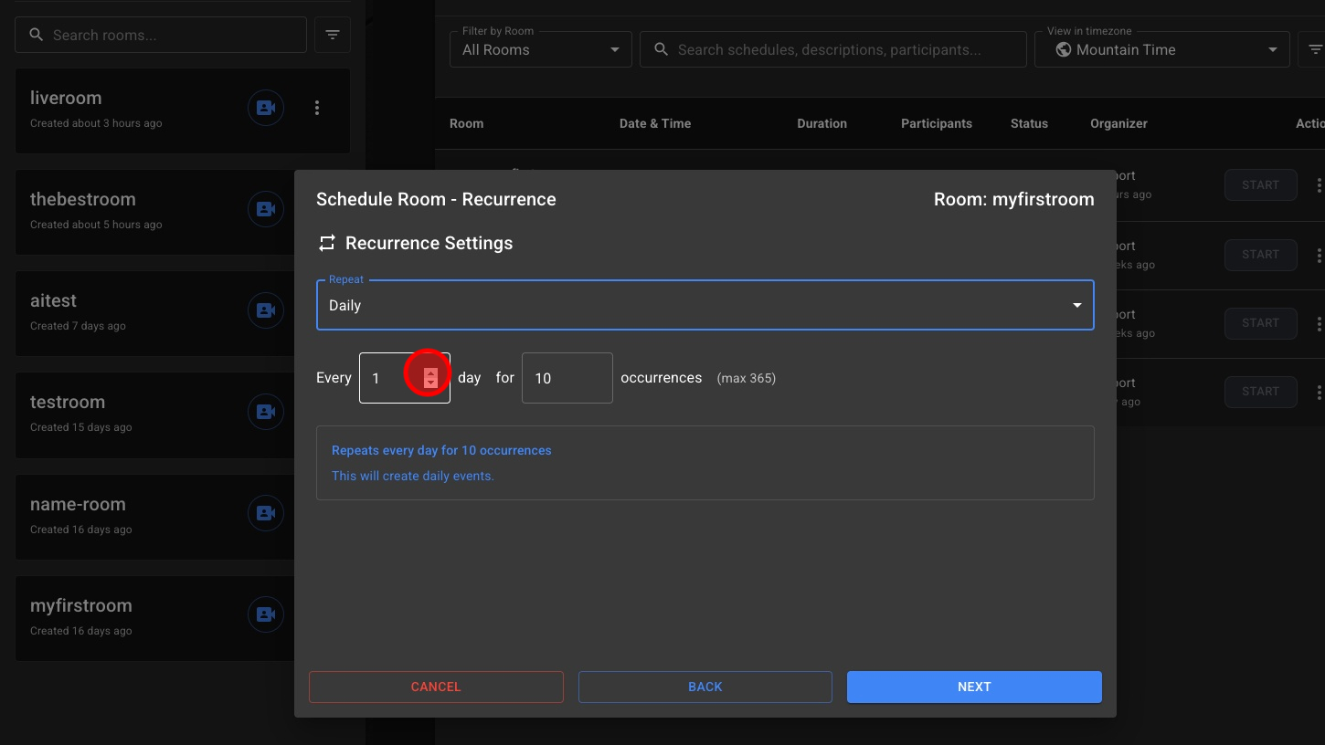Screen dimensions: 1325x745
Task: Click the stepper arrows in the day interval field
Action: click(x=430, y=378)
